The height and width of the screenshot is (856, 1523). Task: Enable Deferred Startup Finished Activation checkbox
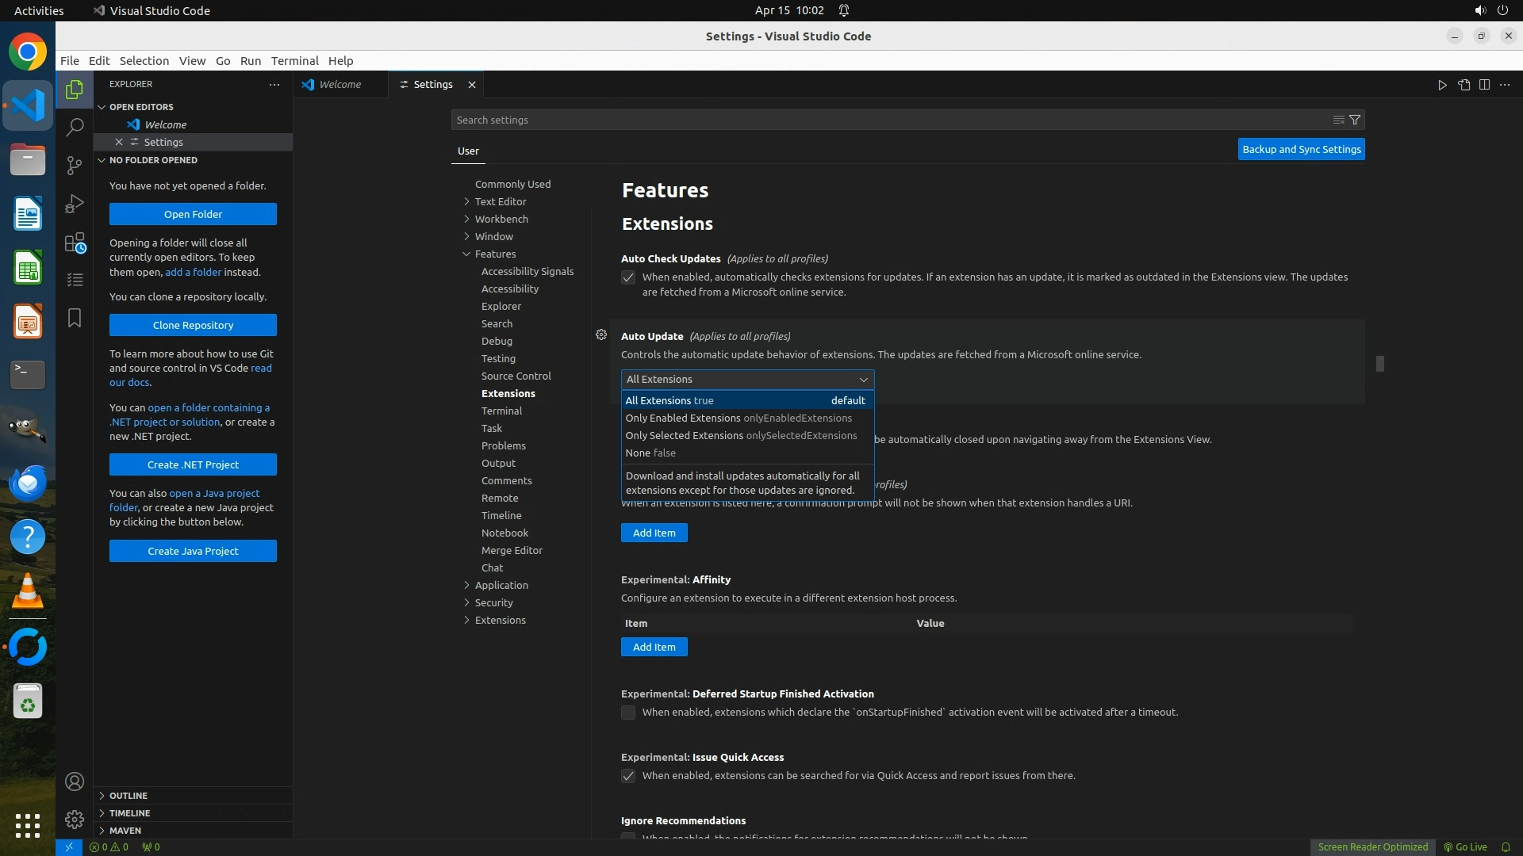point(628,713)
